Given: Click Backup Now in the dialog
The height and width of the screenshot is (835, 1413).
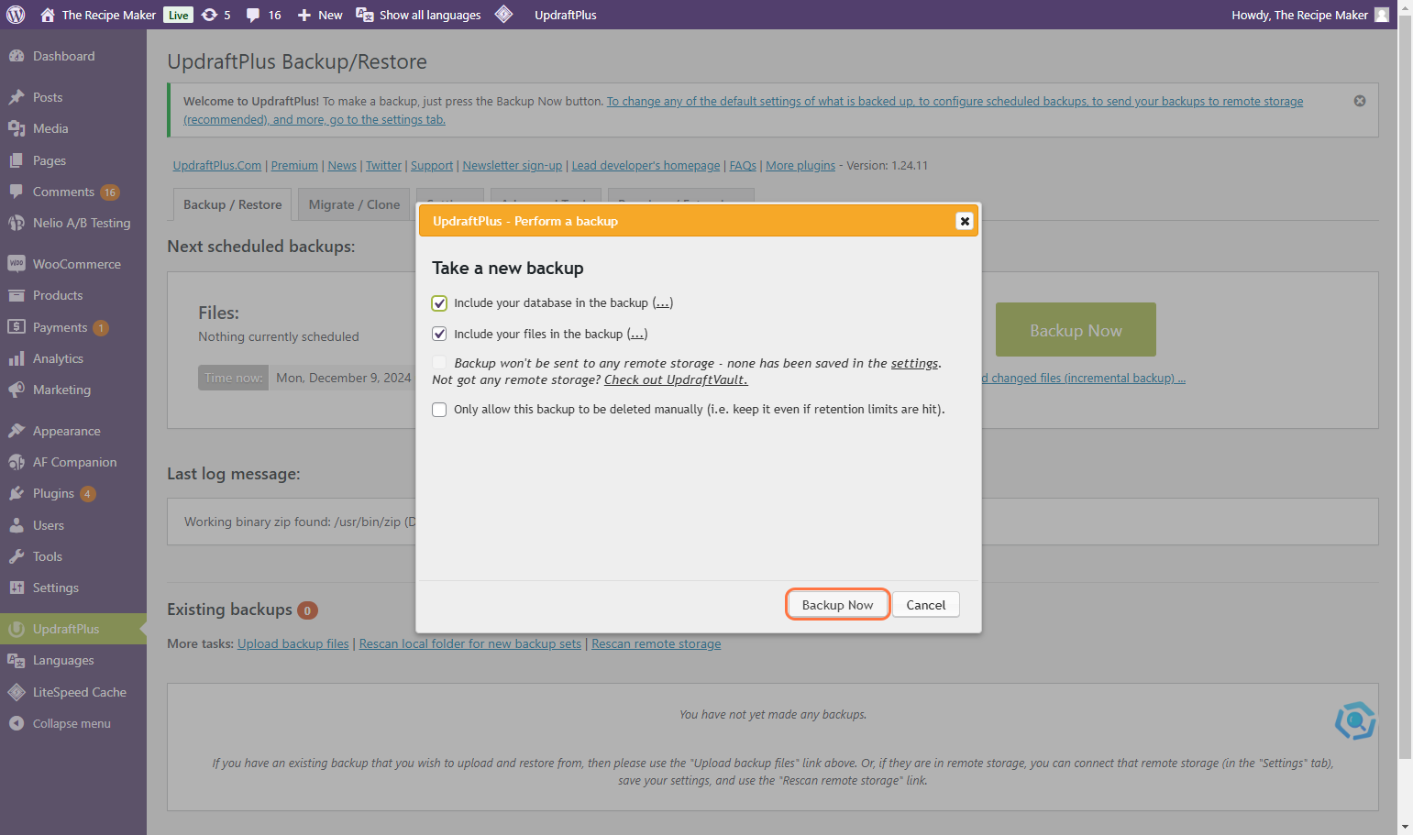Looking at the screenshot, I should click(x=837, y=605).
